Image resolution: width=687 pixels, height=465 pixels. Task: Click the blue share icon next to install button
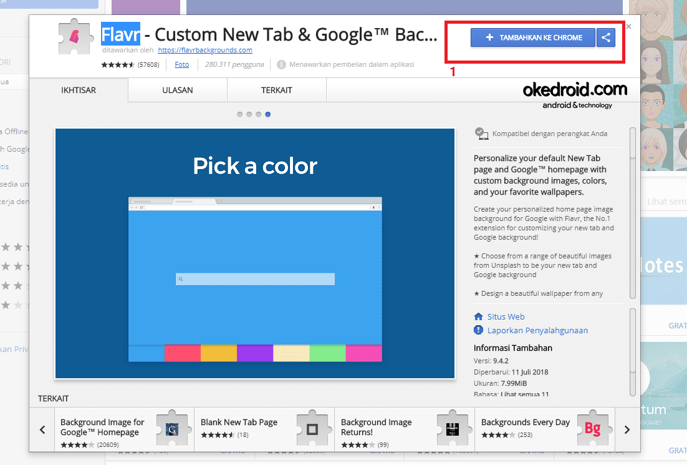point(605,37)
